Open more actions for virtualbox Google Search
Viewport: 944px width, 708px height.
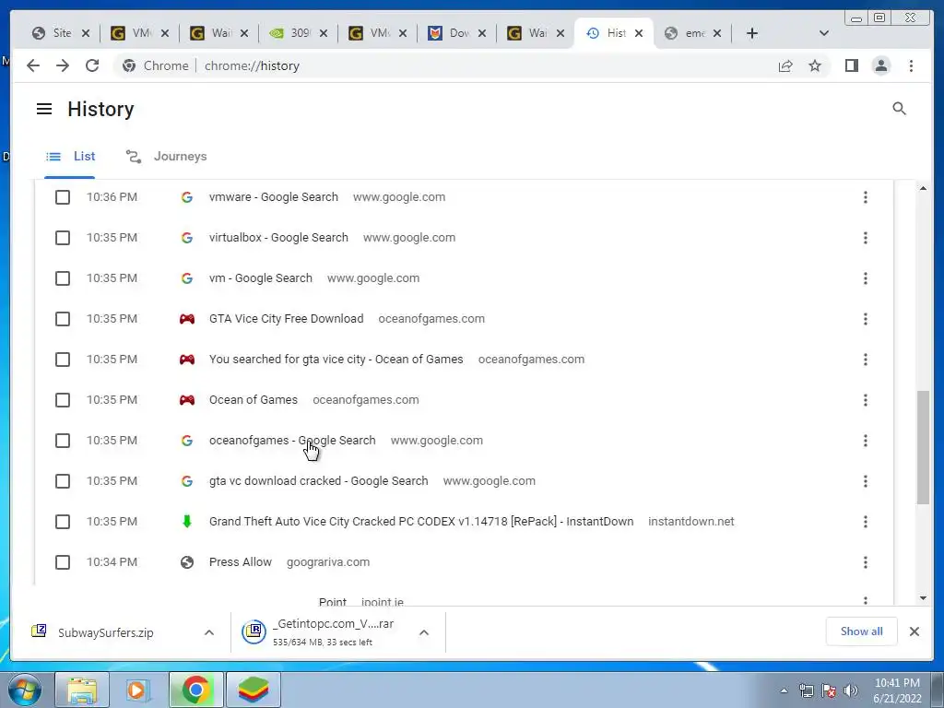coord(865,238)
